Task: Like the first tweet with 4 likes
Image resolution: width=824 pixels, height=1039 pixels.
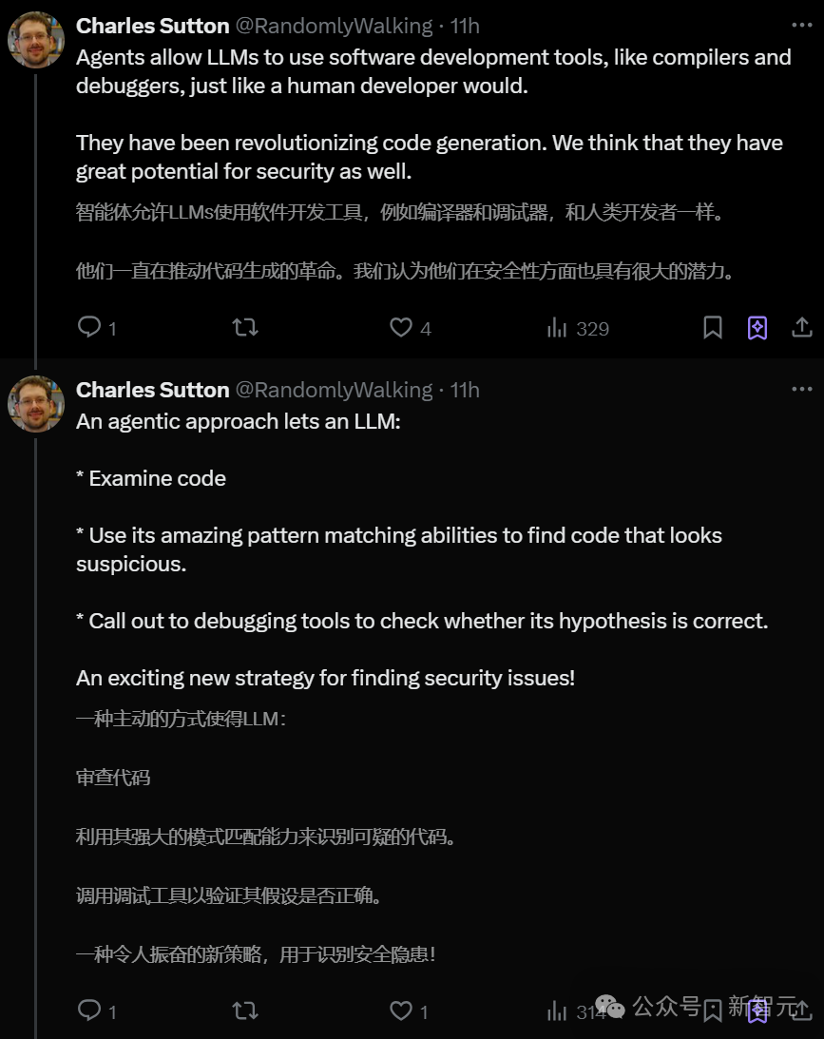Action: (x=401, y=328)
